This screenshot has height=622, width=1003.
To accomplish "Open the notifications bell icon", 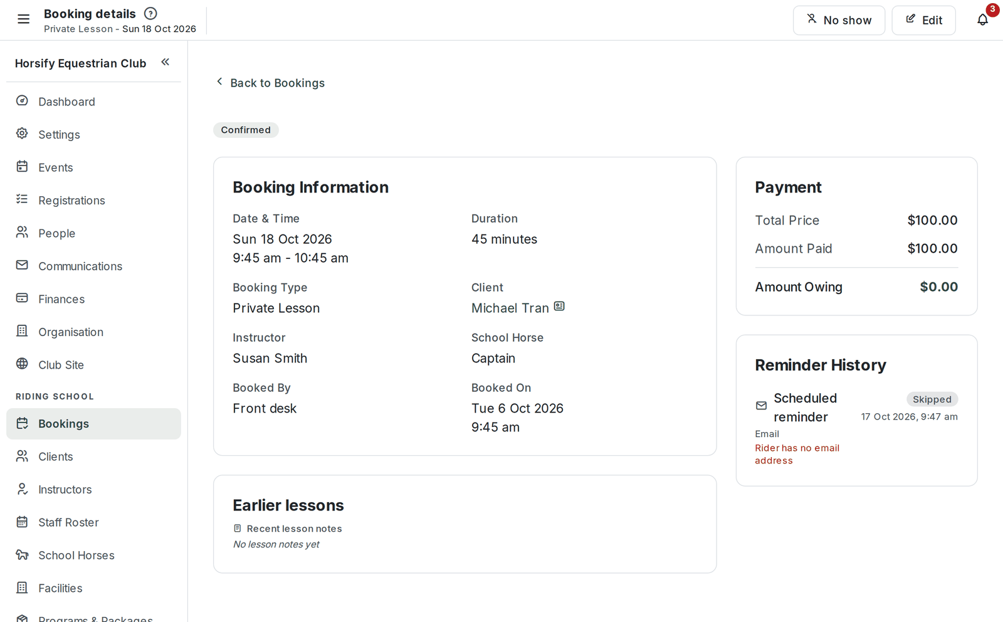I will 982,20.
